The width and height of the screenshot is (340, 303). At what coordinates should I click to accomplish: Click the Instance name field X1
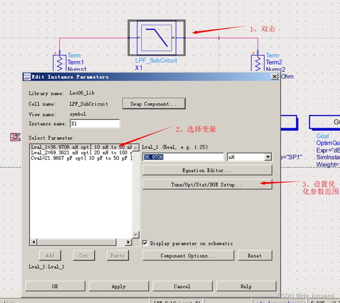tap(95, 124)
